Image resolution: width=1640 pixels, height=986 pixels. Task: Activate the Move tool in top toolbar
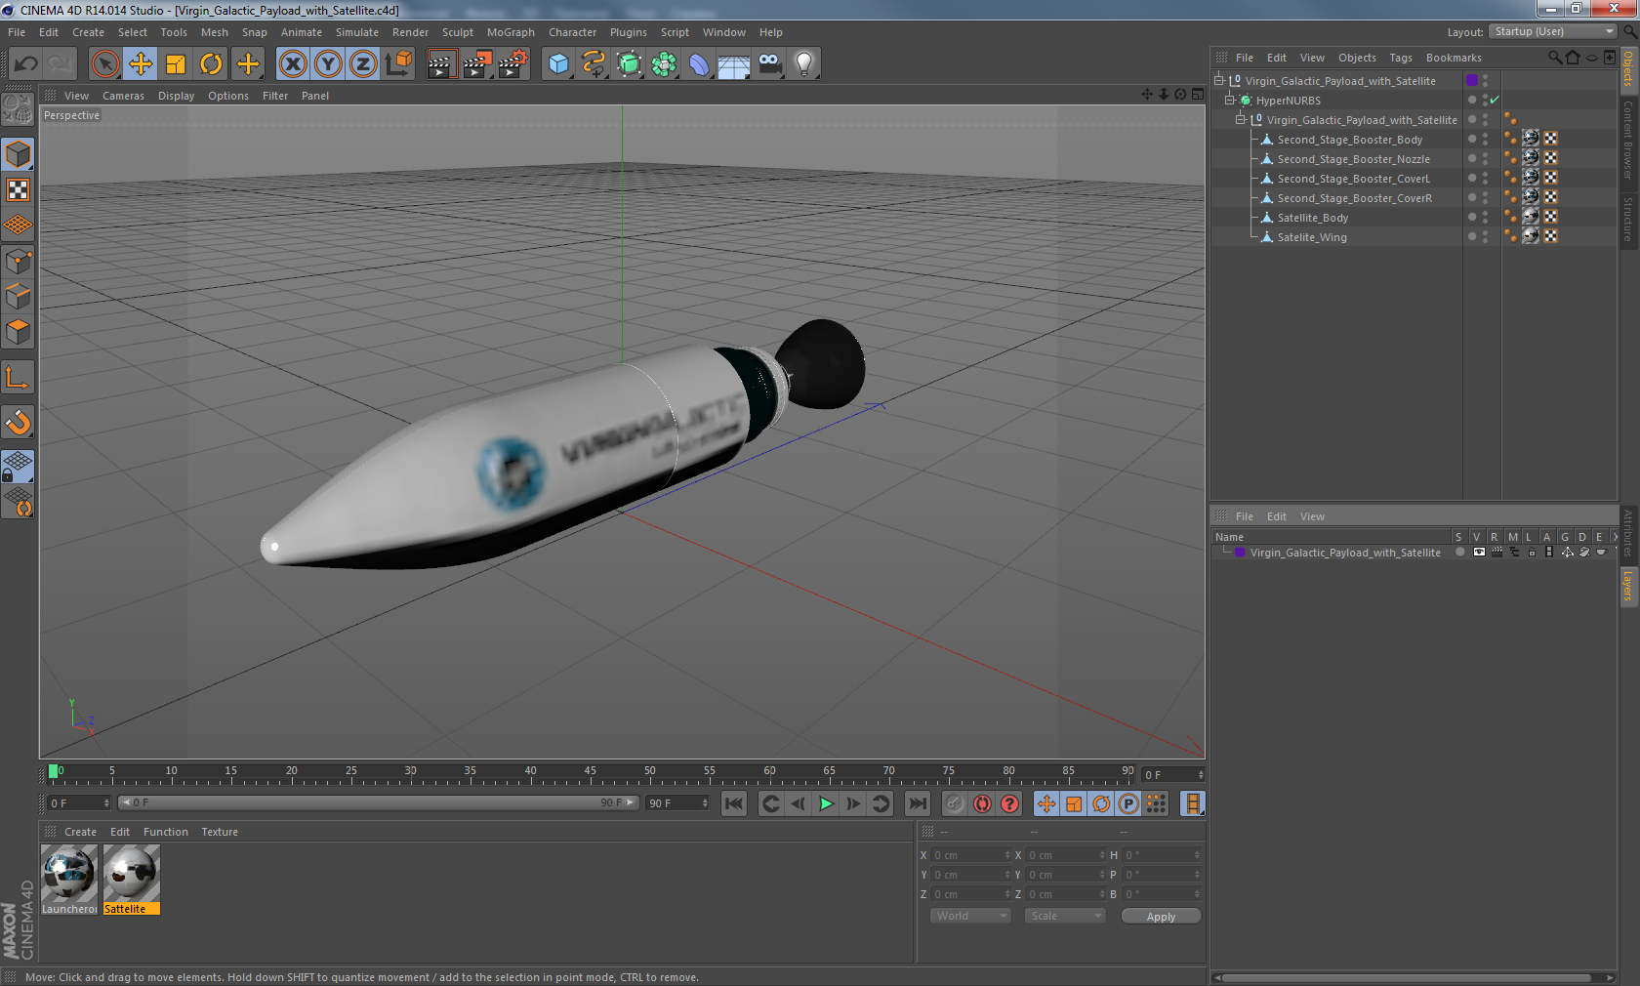click(x=141, y=64)
